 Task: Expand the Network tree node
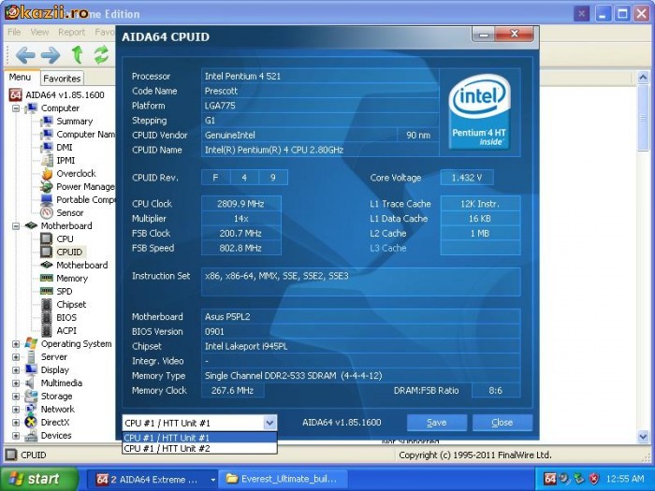16,410
